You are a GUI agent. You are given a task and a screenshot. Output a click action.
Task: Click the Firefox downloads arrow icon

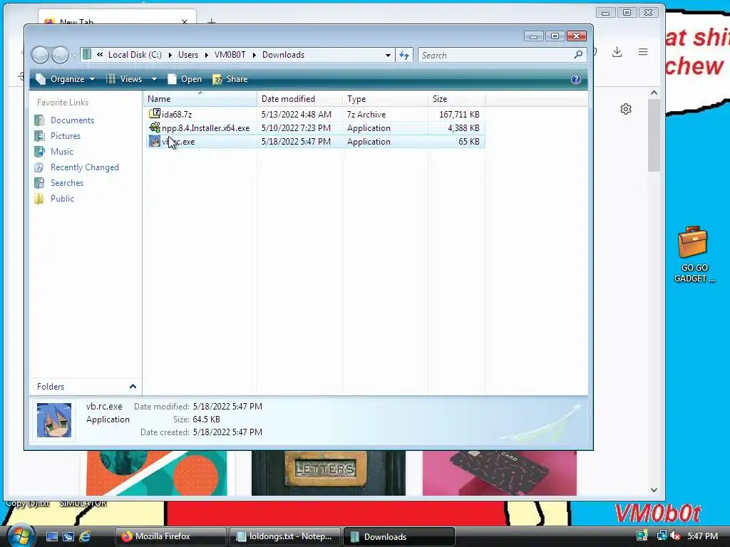[617, 51]
